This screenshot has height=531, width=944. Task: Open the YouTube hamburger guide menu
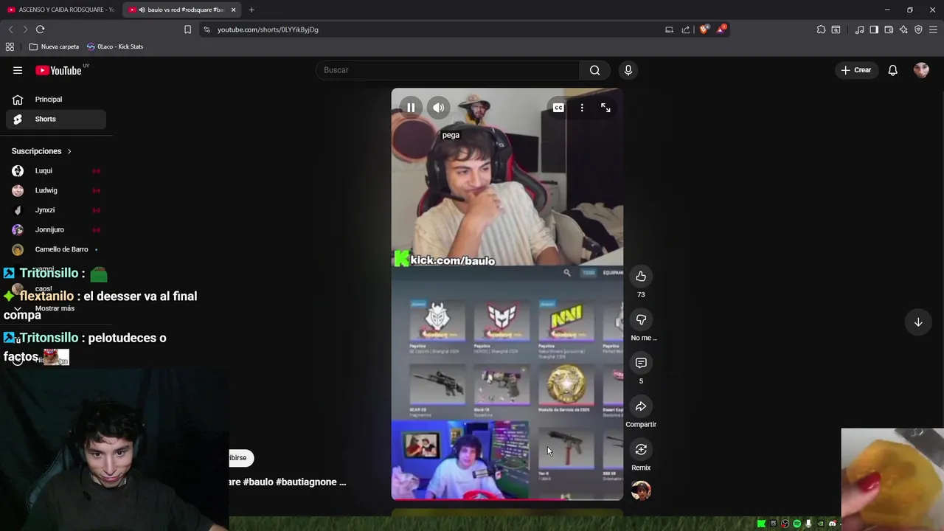[18, 70]
